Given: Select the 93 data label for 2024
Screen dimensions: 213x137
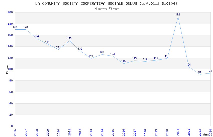Looking at the screenshot, I should point(210,71).
